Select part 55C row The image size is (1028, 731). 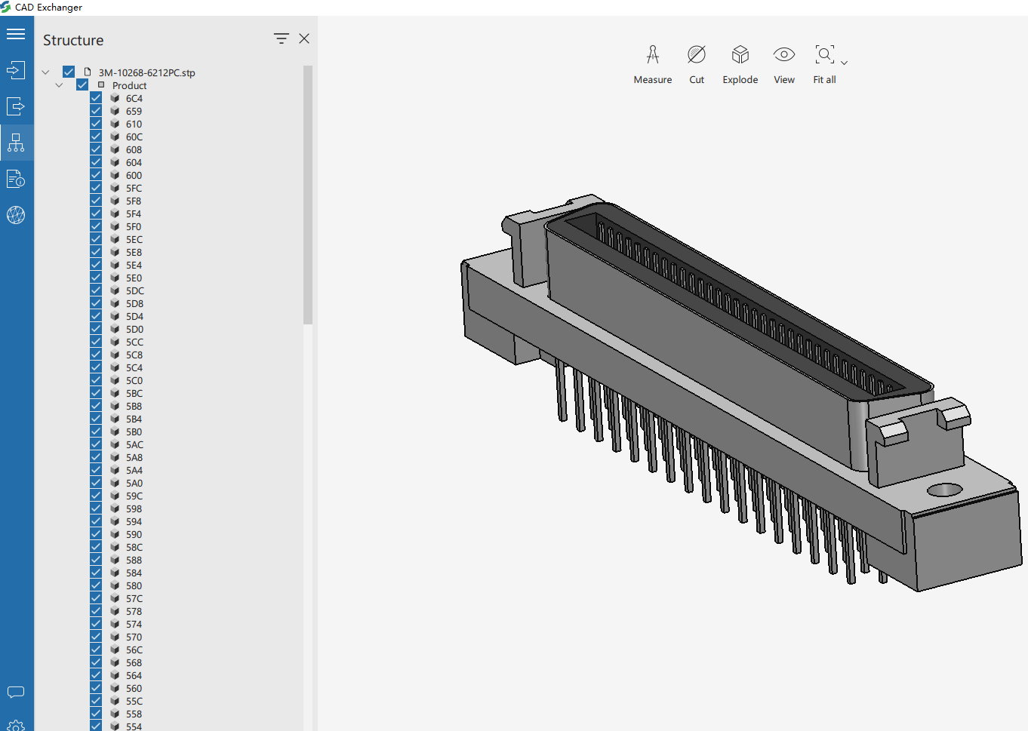point(134,701)
